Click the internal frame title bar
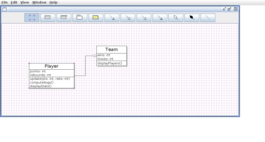 [115, 9]
